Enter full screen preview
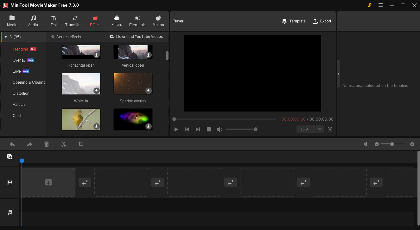The height and width of the screenshot is (230, 420). tap(330, 129)
